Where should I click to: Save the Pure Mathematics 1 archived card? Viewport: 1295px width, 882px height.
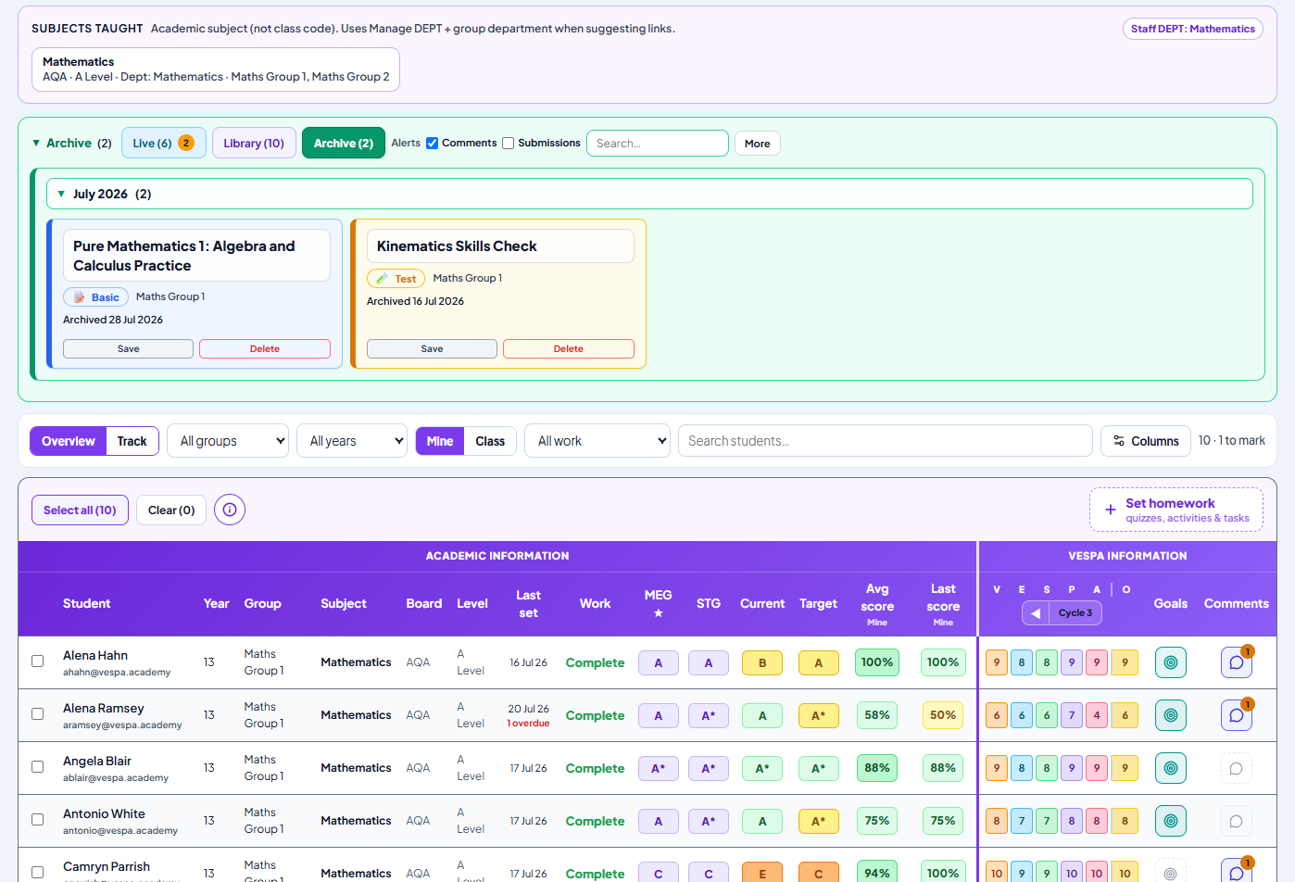(x=128, y=348)
